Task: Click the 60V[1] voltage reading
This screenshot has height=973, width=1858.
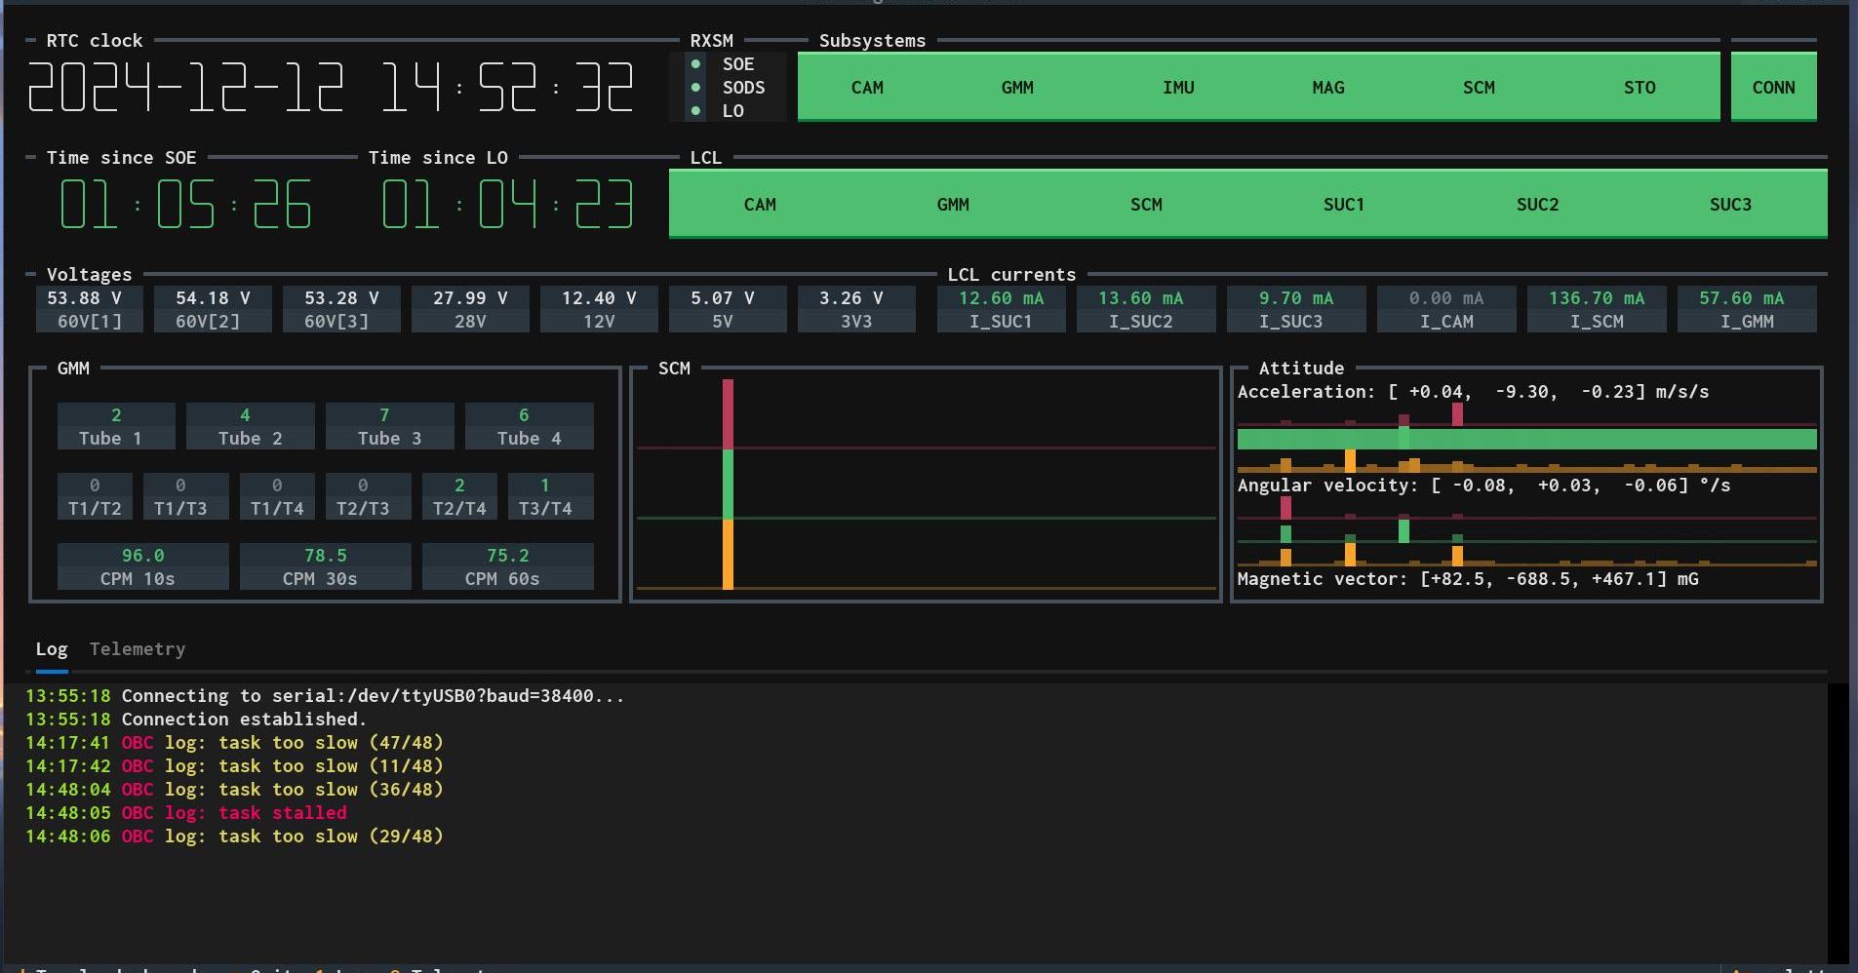Action: tap(90, 309)
